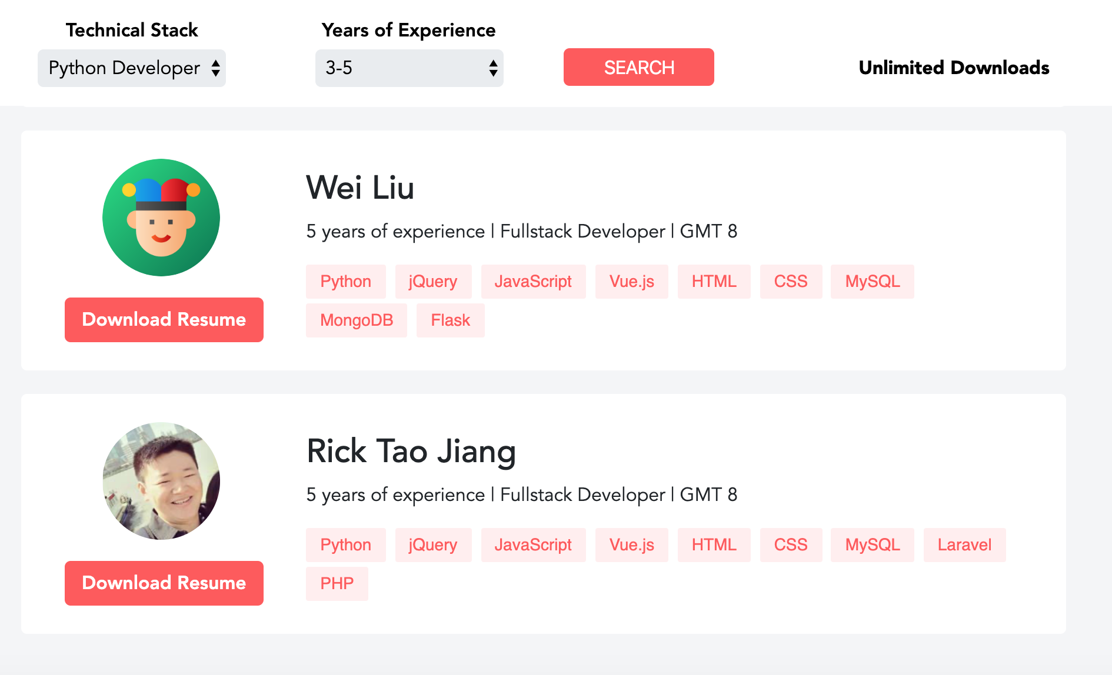
Task: Click Rick Tao Jiang's profile photo
Action: pyautogui.click(x=161, y=481)
